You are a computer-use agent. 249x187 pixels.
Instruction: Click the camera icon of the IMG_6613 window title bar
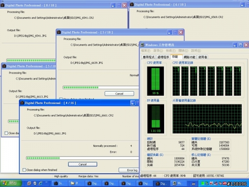[4, 66]
